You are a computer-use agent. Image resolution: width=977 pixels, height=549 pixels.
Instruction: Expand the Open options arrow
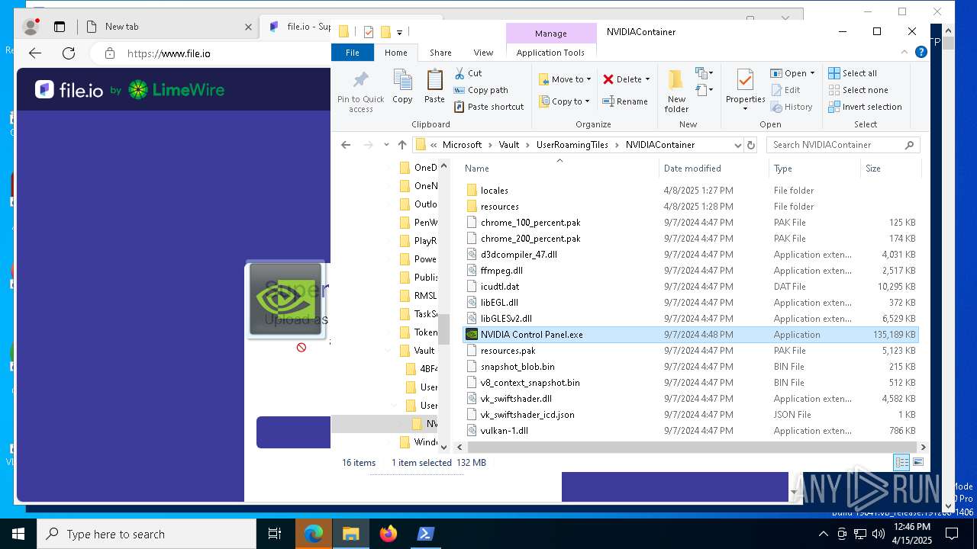(812, 73)
